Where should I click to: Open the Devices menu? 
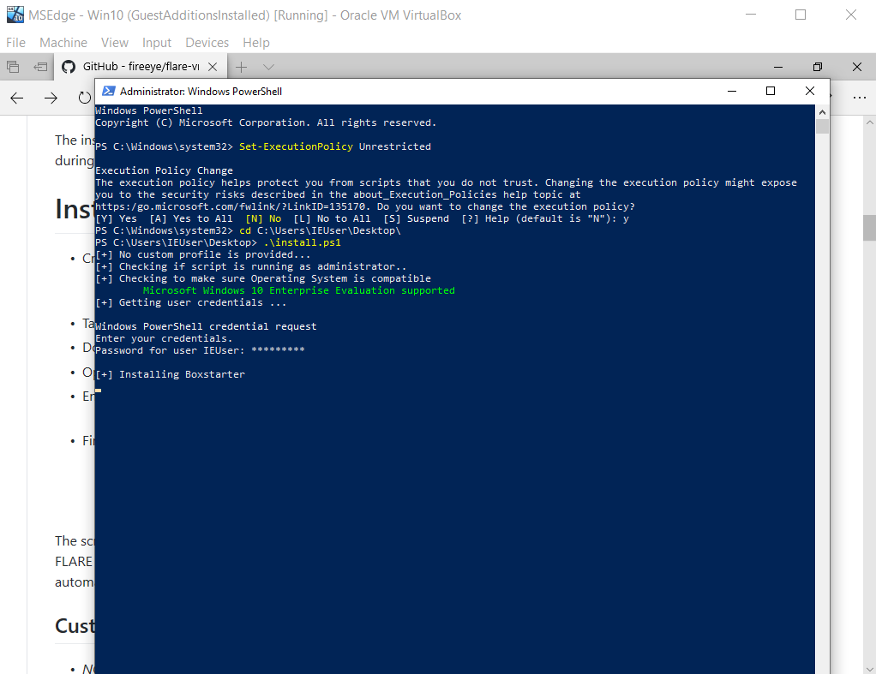(207, 43)
